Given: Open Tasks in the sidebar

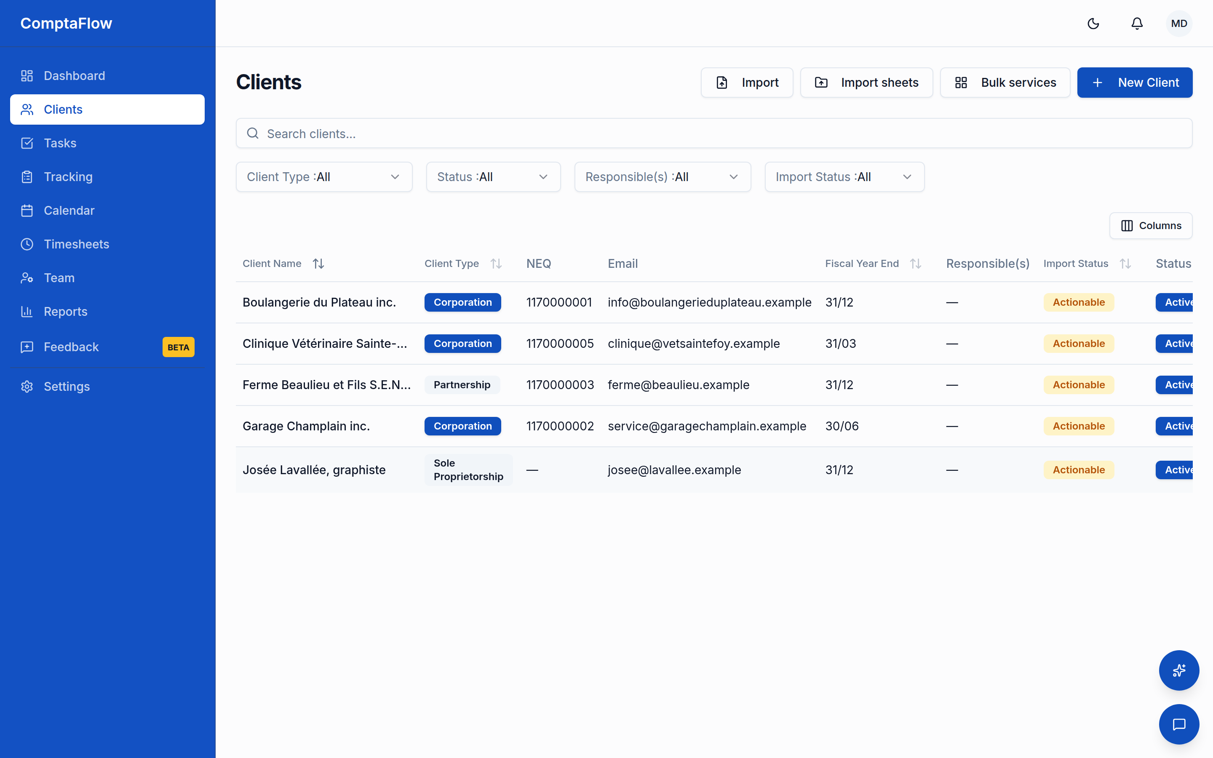Looking at the screenshot, I should point(107,143).
